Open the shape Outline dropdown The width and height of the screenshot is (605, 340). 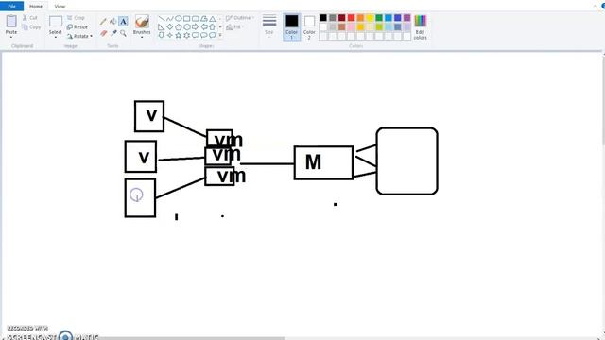point(240,18)
